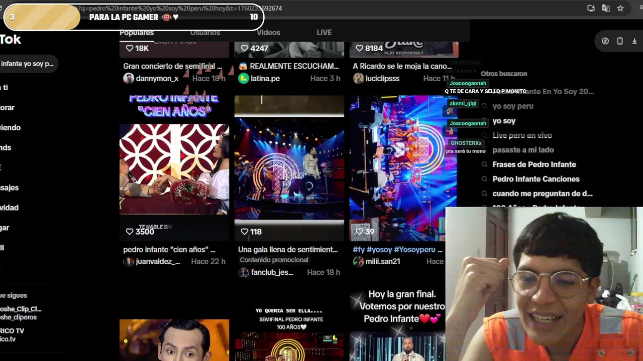Click the heart icon beside 4247
643x361 pixels.
coord(245,48)
